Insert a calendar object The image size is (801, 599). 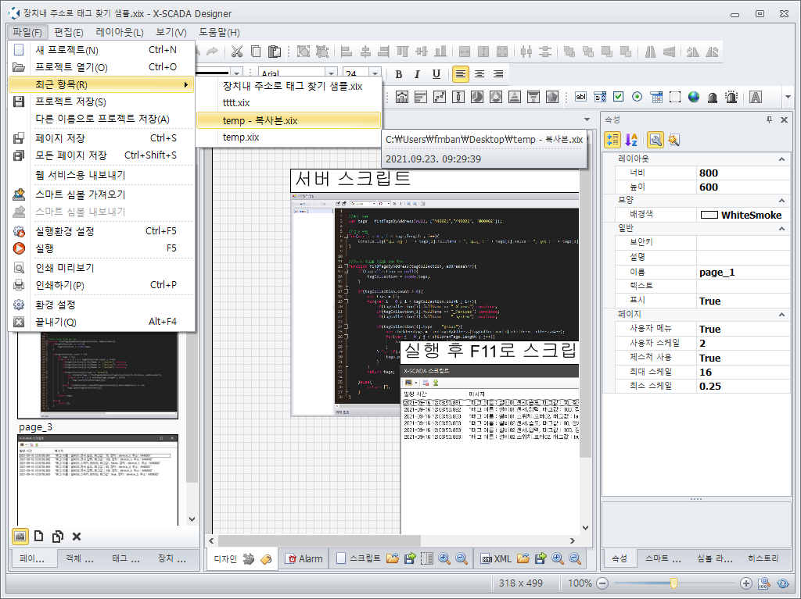coord(656,97)
